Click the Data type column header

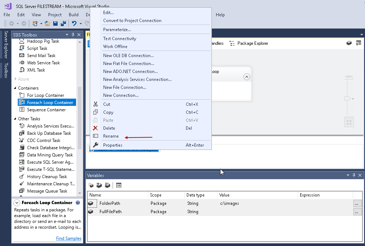[x=201, y=195]
